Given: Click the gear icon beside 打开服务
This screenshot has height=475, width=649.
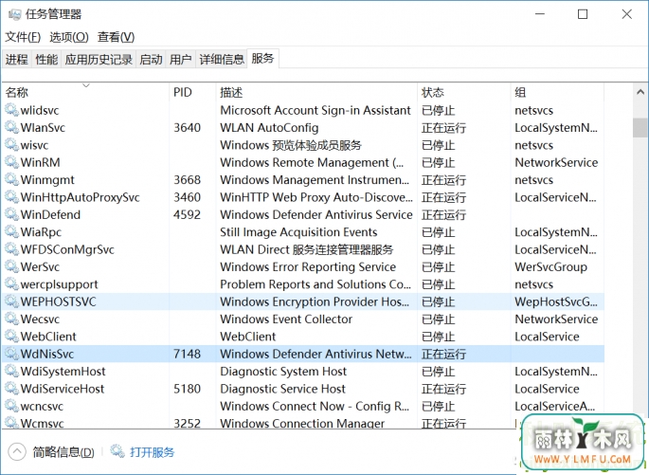Looking at the screenshot, I should (117, 451).
